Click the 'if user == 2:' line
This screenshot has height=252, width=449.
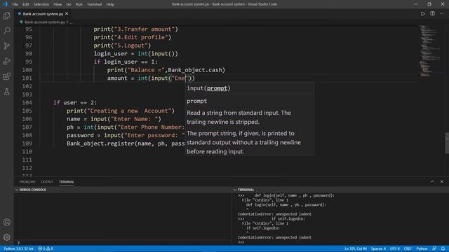tap(75, 103)
